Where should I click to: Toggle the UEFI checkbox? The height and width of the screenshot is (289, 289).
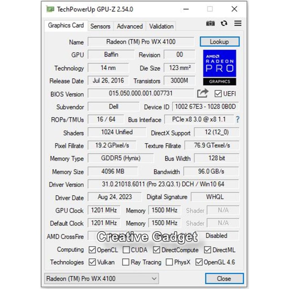click(x=218, y=94)
